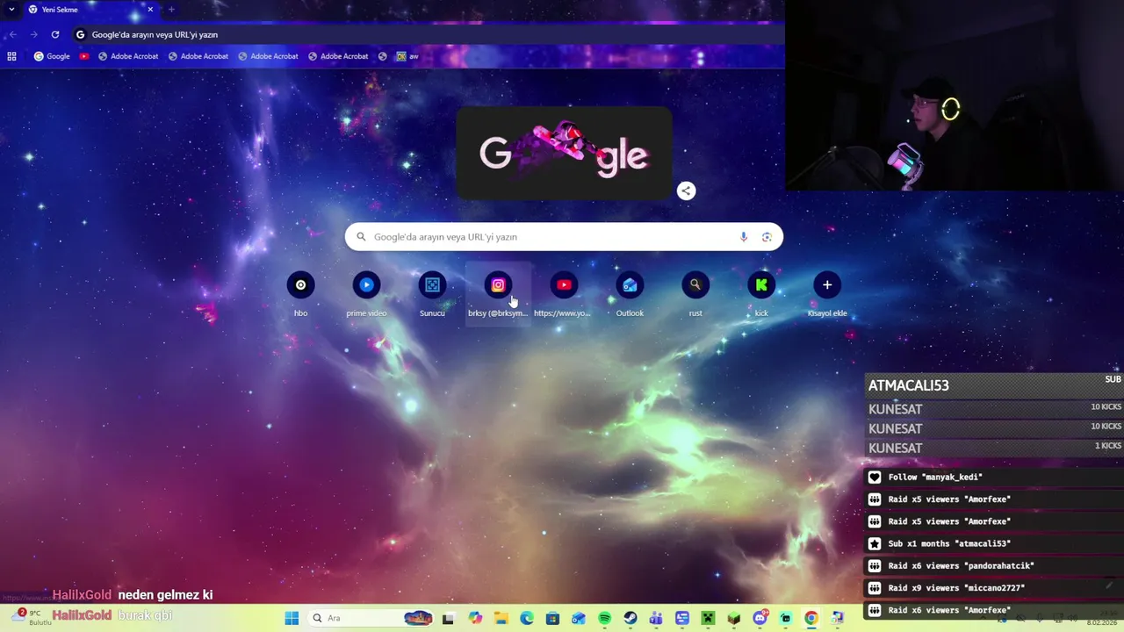Click Sub x1 months "atmacali53" row
1124x632 pixels.
pyautogui.click(x=994, y=543)
